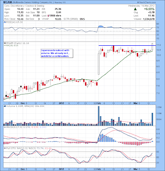This screenshot has width=165, height=171.
Task: Click the tallest volume bar at Feb start
Action: (99, 116)
